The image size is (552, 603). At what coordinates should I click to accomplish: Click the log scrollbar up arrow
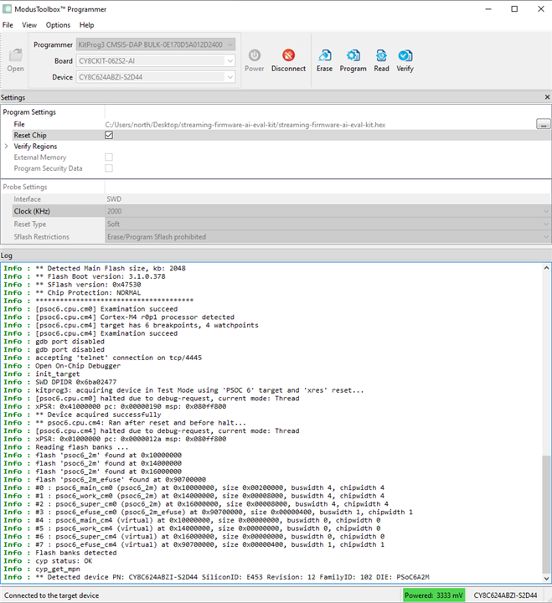[546, 268]
